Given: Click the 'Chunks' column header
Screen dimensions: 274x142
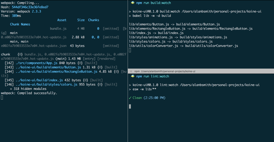Looking at the screenshot, I should (93, 20).
